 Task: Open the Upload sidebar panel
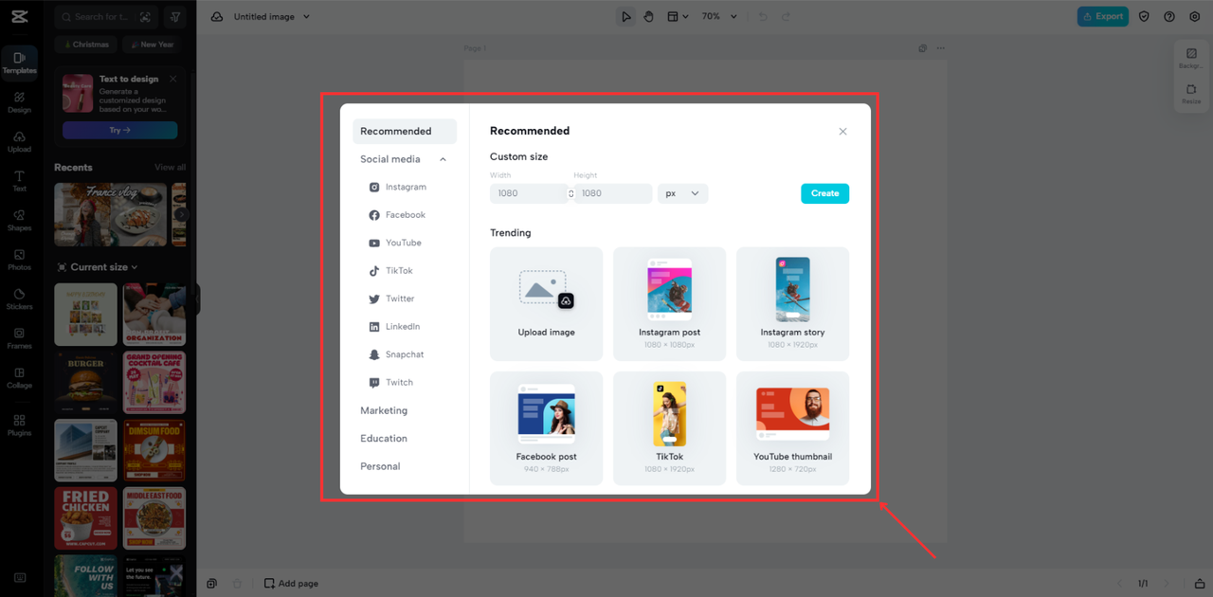[19, 142]
